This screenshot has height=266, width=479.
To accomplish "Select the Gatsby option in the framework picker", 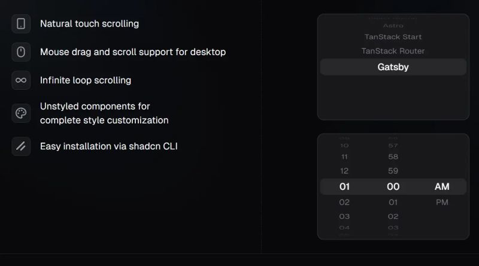I will 393,67.
